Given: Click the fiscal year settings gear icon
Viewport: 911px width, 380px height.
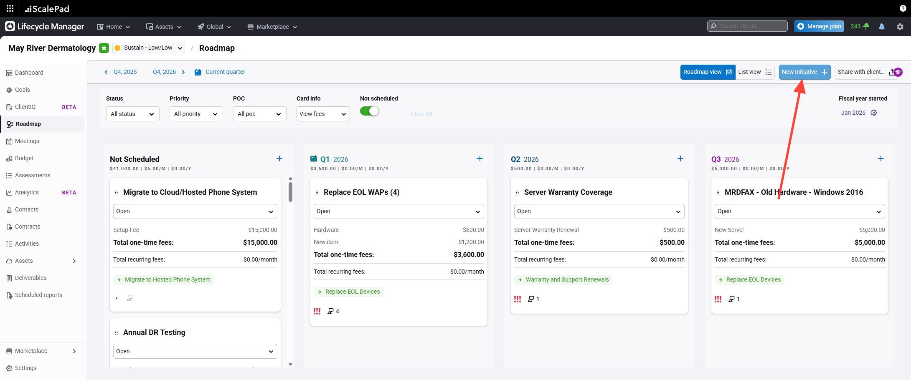Looking at the screenshot, I should click(874, 113).
